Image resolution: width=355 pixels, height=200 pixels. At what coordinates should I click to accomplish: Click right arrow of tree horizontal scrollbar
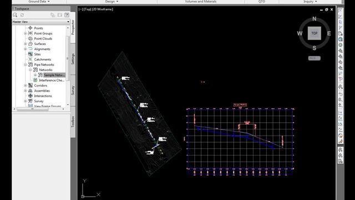click(x=63, y=109)
